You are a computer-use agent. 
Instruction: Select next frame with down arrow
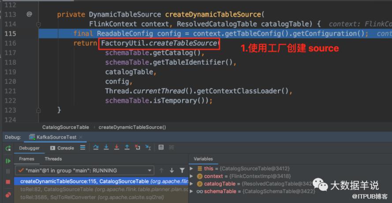(172, 170)
